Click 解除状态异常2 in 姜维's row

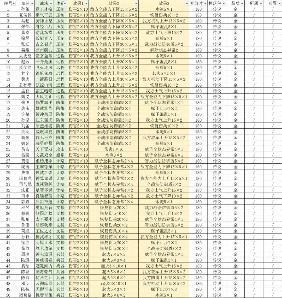[x=164, y=50]
